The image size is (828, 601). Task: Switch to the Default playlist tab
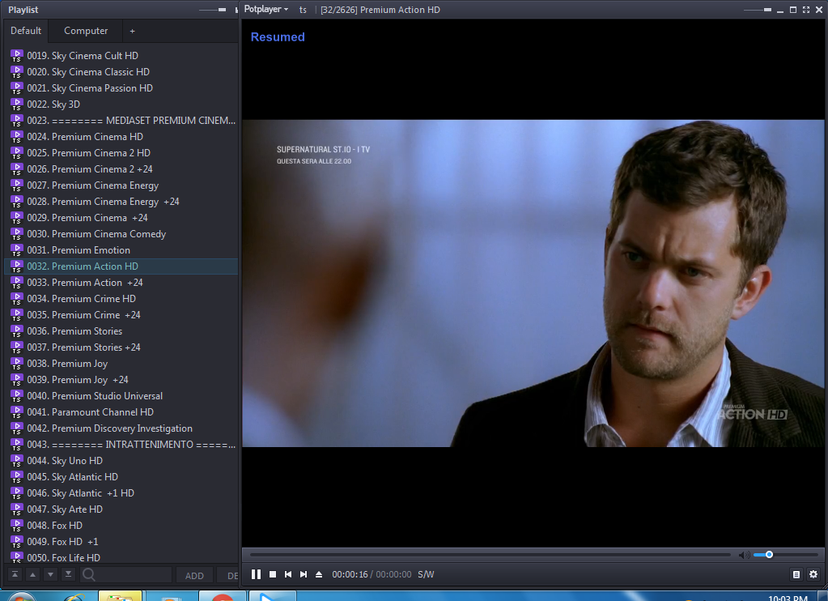(26, 31)
